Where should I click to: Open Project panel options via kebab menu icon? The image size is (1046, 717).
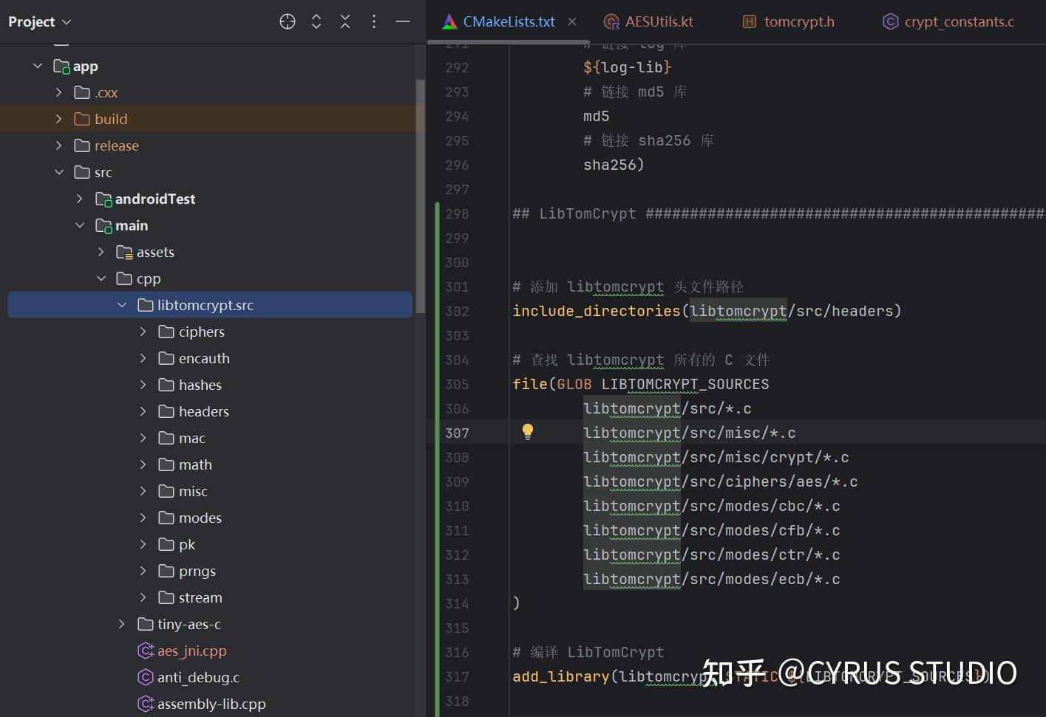click(373, 21)
